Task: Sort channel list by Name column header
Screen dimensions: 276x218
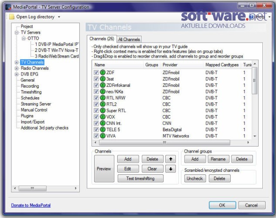Action: (x=118, y=65)
